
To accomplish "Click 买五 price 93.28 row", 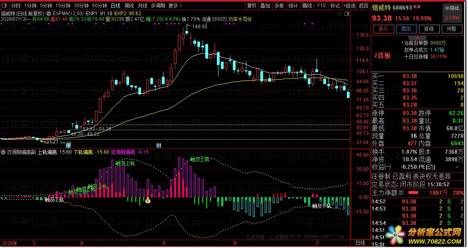I will pos(417,105).
